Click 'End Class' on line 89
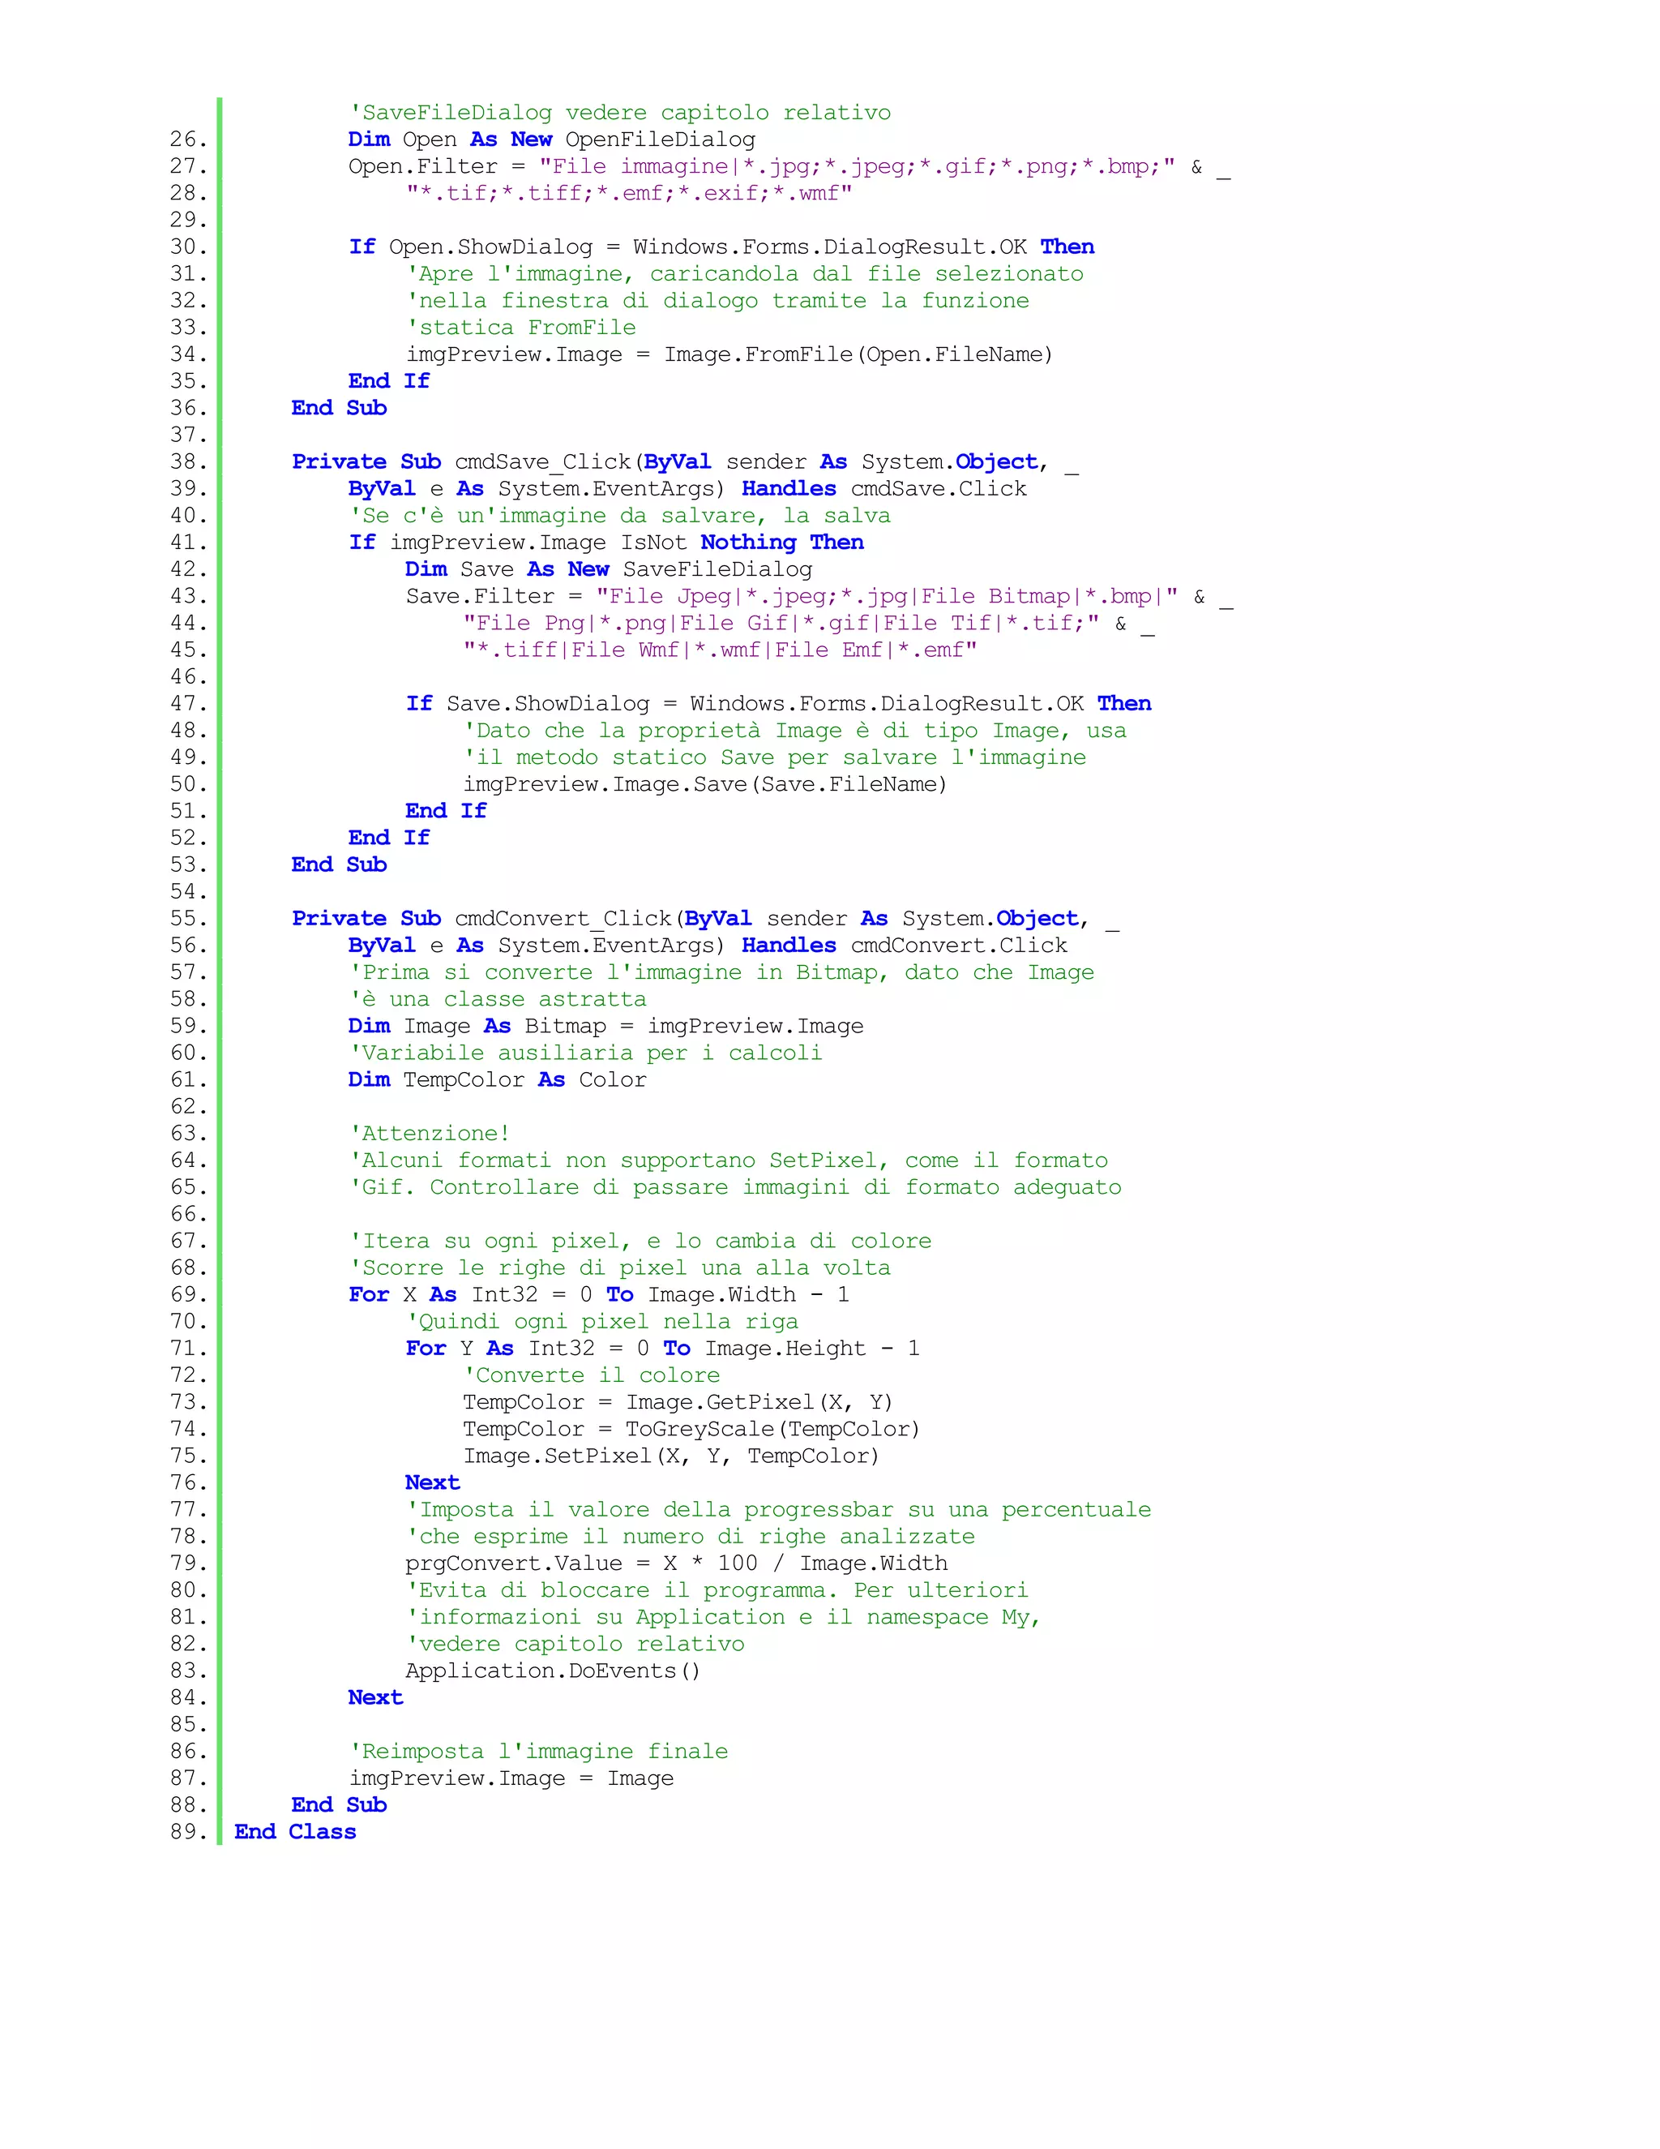This screenshot has height=2149, width=1660. (295, 1832)
